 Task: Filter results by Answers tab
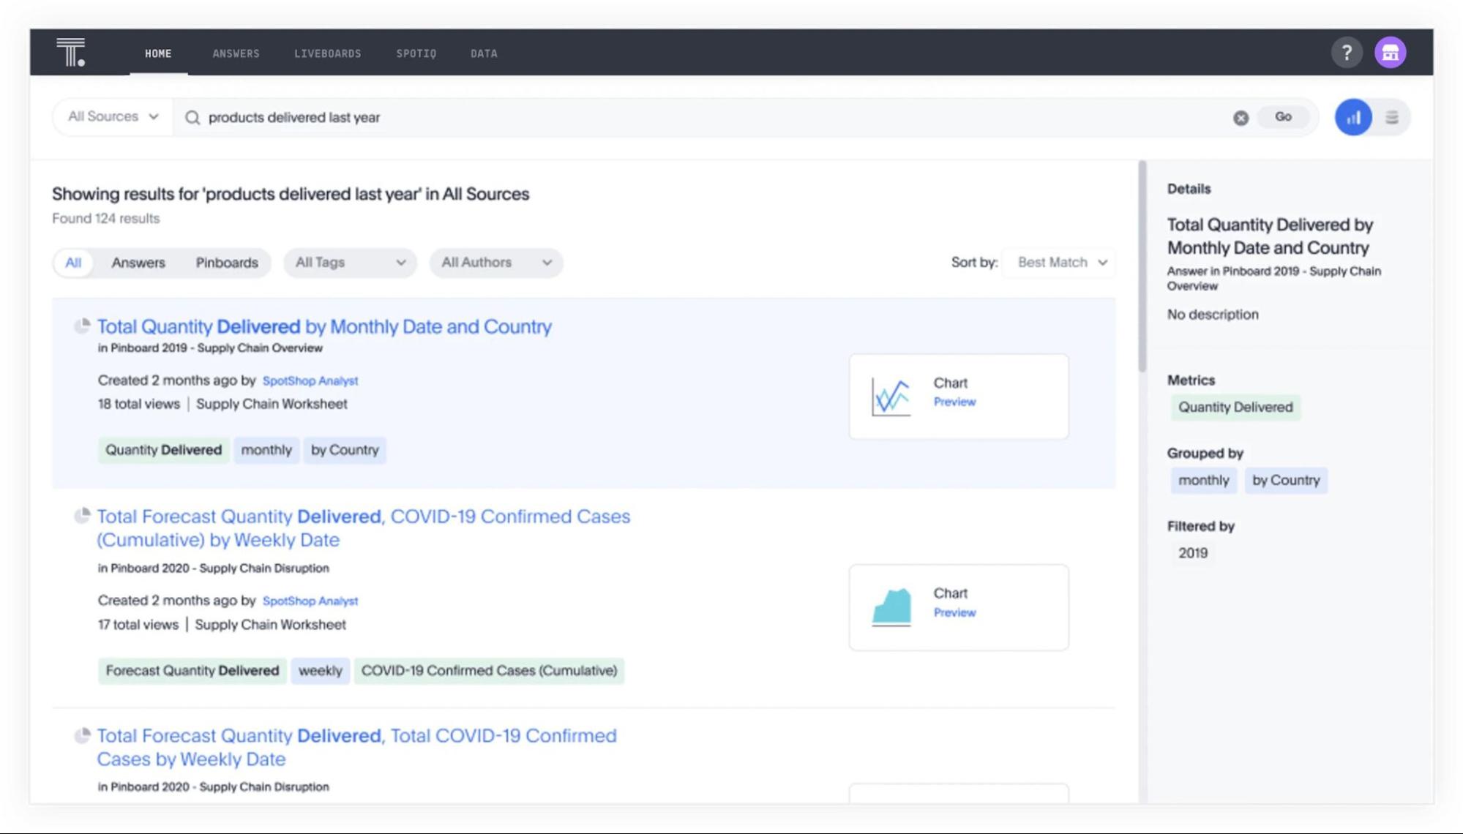pyautogui.click(x=138, y=262)
